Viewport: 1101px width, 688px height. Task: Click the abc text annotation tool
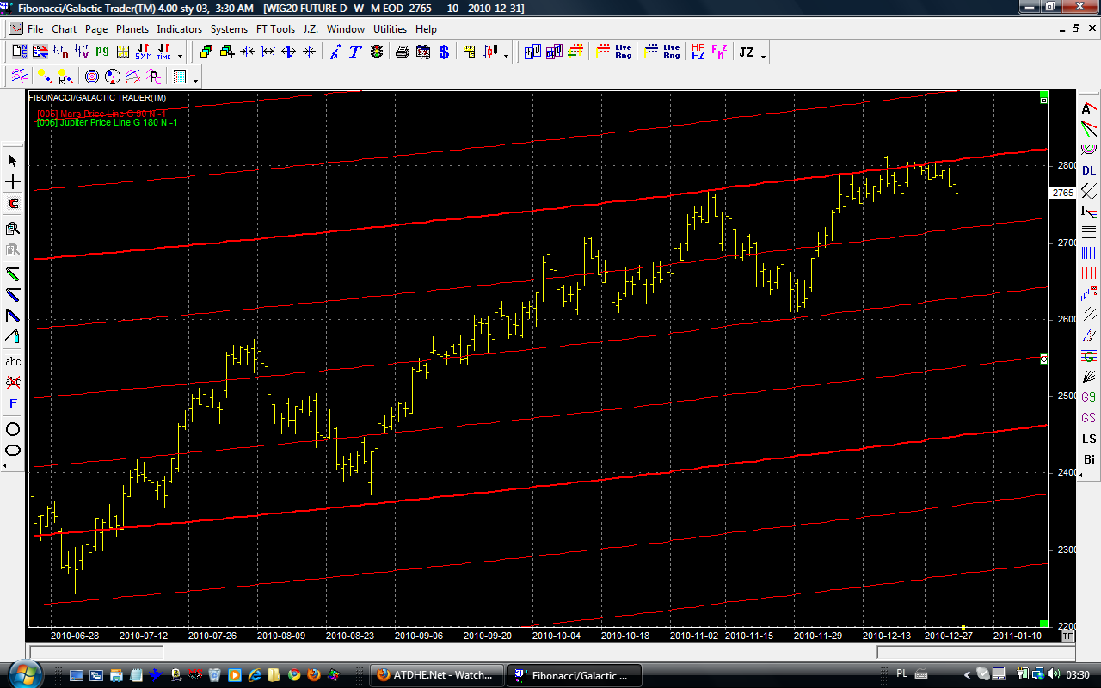[x=13, y=362]
